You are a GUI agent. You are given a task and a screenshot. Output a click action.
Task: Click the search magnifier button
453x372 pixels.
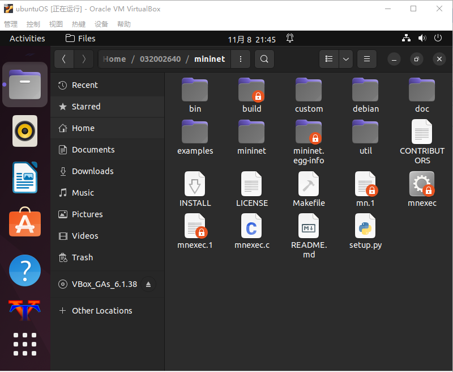[264, 59]
